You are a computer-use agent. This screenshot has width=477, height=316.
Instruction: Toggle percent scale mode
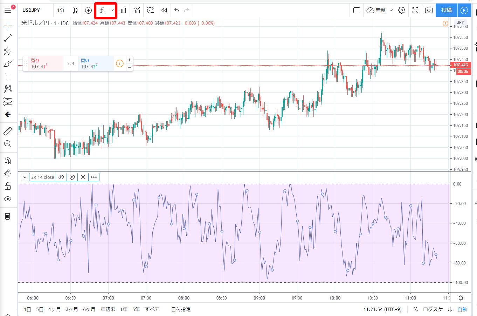tap(415, 309)
